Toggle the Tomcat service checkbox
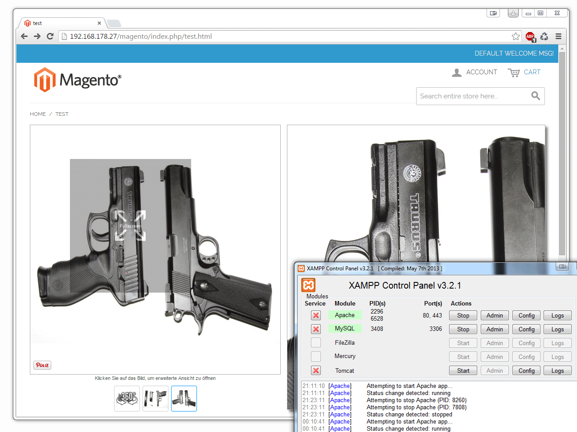Screen dimensions: 577x432 pyautogui.click(x=316, y=371)
